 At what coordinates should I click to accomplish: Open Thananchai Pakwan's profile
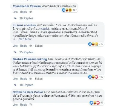pyautogui.click(x=27, y=6)
